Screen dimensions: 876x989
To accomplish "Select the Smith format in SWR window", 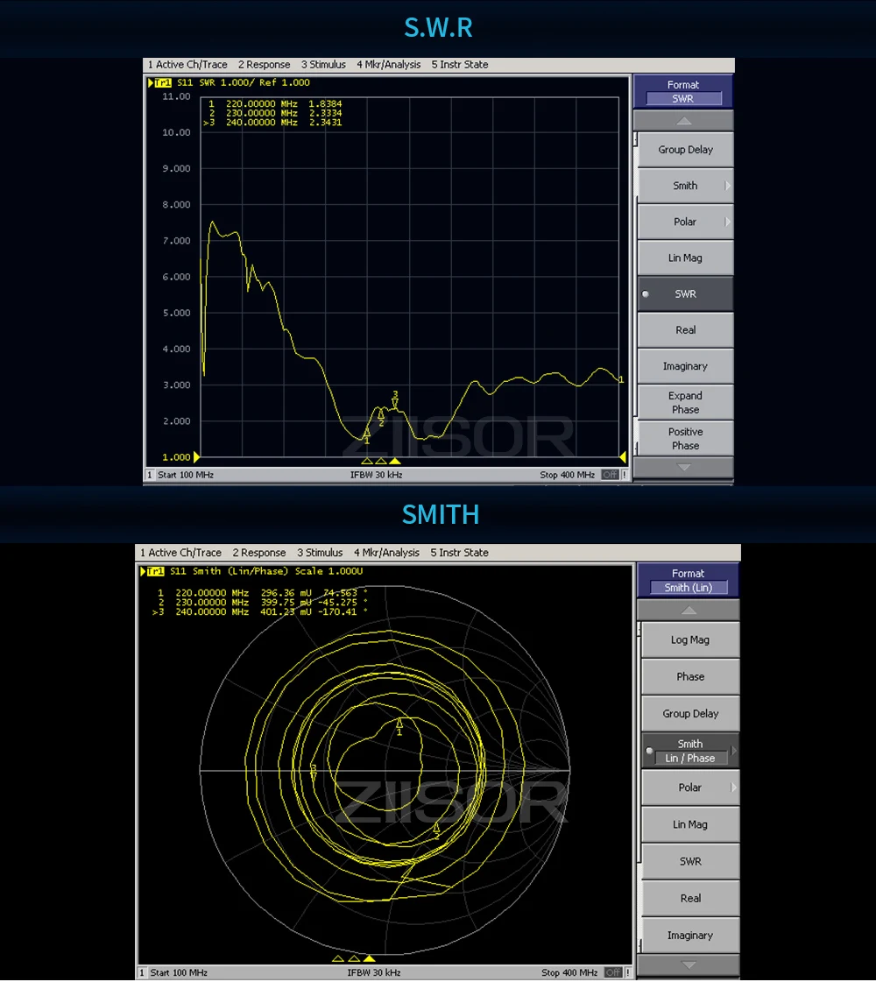I will pos(685,186).
